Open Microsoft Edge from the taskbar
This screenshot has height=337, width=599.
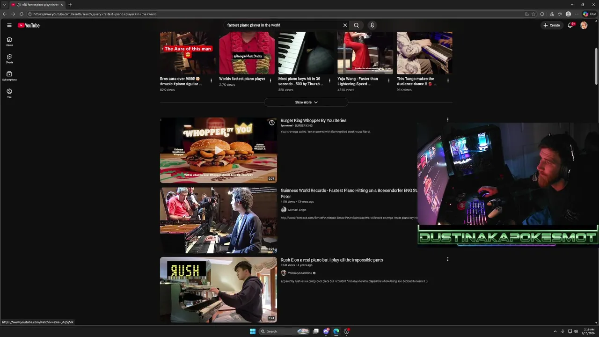coord(336,331)
